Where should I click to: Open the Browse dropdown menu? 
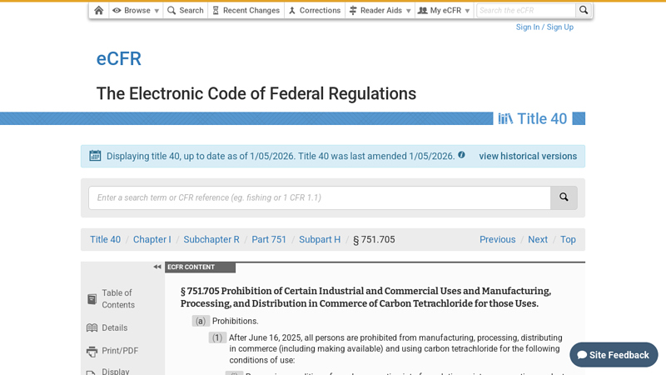136,10
